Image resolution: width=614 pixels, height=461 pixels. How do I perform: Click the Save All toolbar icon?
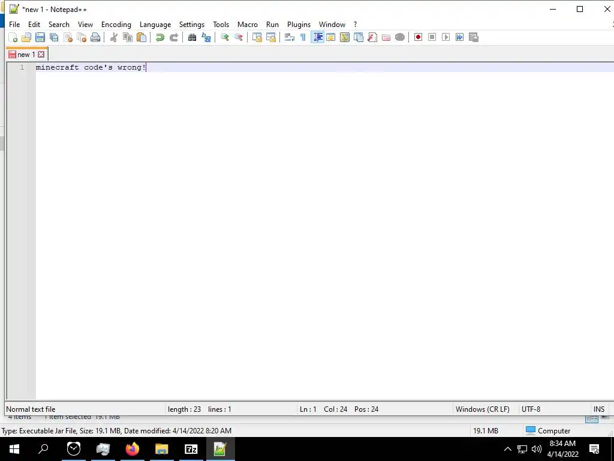tap(53, 37)
